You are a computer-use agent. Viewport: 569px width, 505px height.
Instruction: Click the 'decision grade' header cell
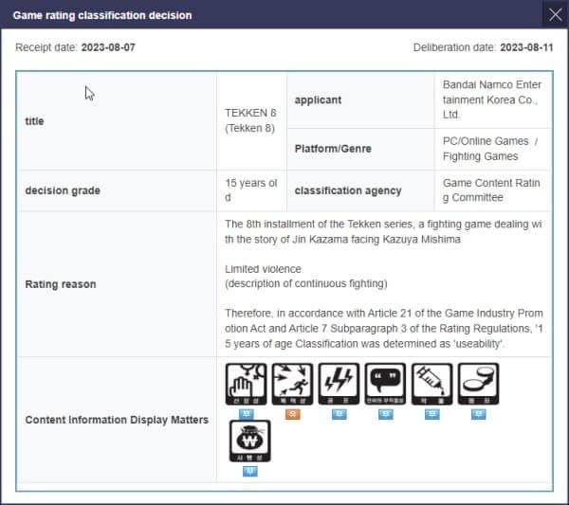pos(117,190)
